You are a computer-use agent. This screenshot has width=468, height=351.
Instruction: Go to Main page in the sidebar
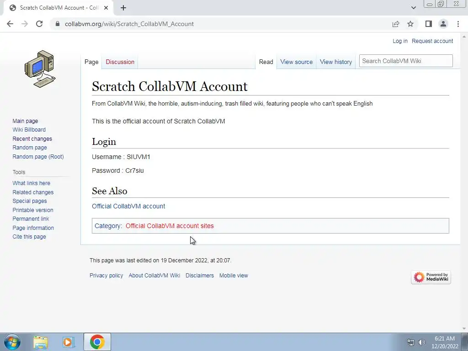click(x=25, y=121)
